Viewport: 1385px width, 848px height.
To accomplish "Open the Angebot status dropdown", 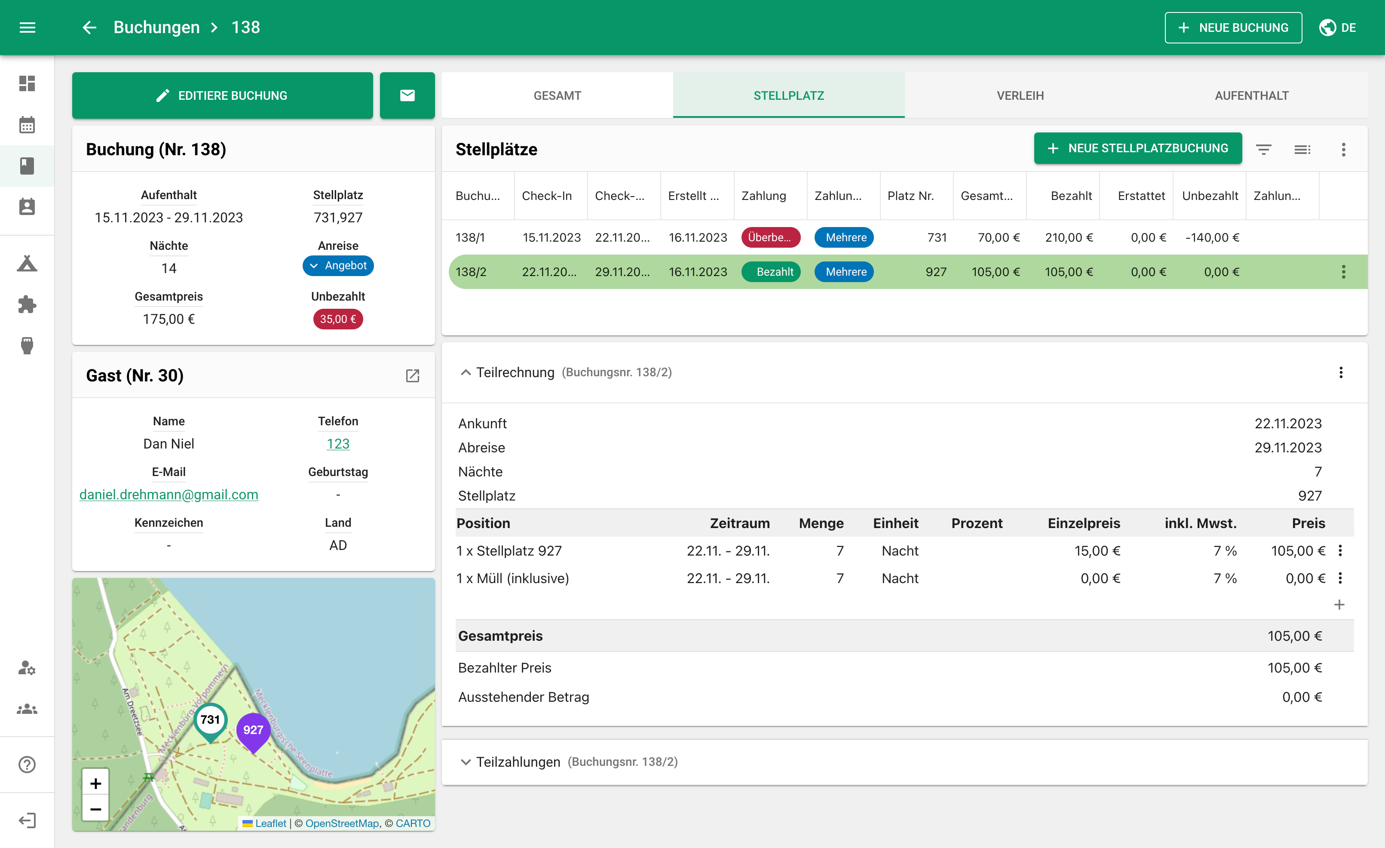I will pyautogui.click(x=338, y=265).
